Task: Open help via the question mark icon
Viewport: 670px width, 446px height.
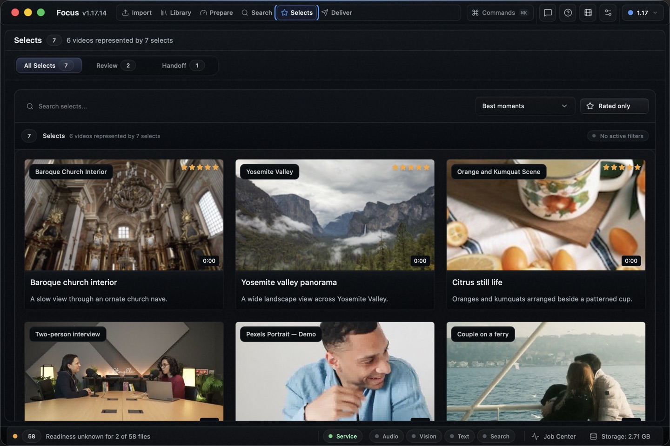Action: pos(568,13)
